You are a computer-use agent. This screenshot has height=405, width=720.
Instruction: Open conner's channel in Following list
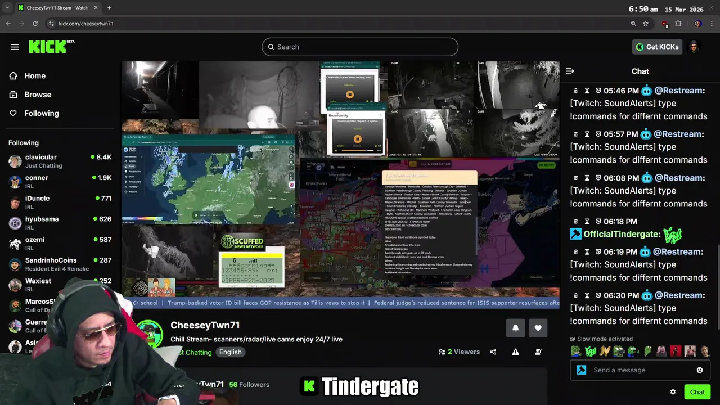60,182
